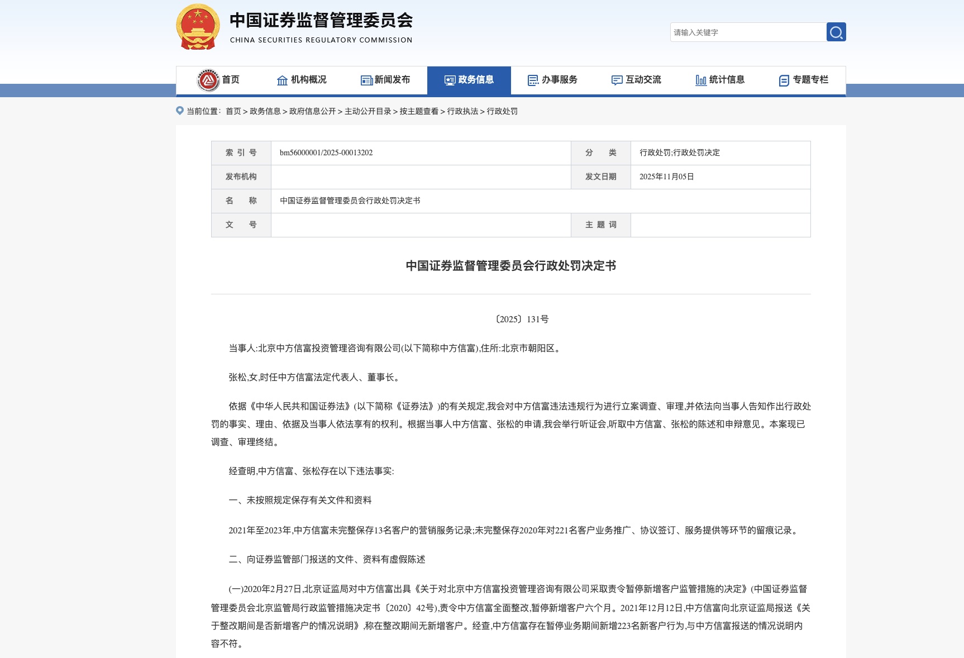Image resolution: width=964 pixels, height=658 pixels.
Task: Click 政务信息 in the breadcrumb path
Action: (265, 111)
